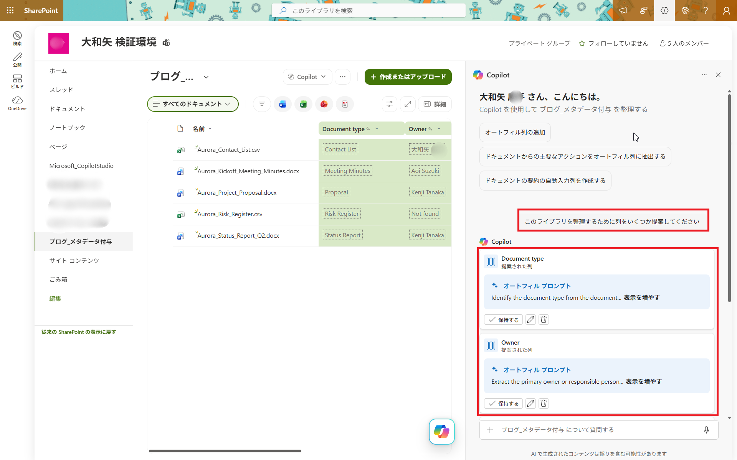
Task: Click the Copilot question input field
Action: tap(599, 430)
